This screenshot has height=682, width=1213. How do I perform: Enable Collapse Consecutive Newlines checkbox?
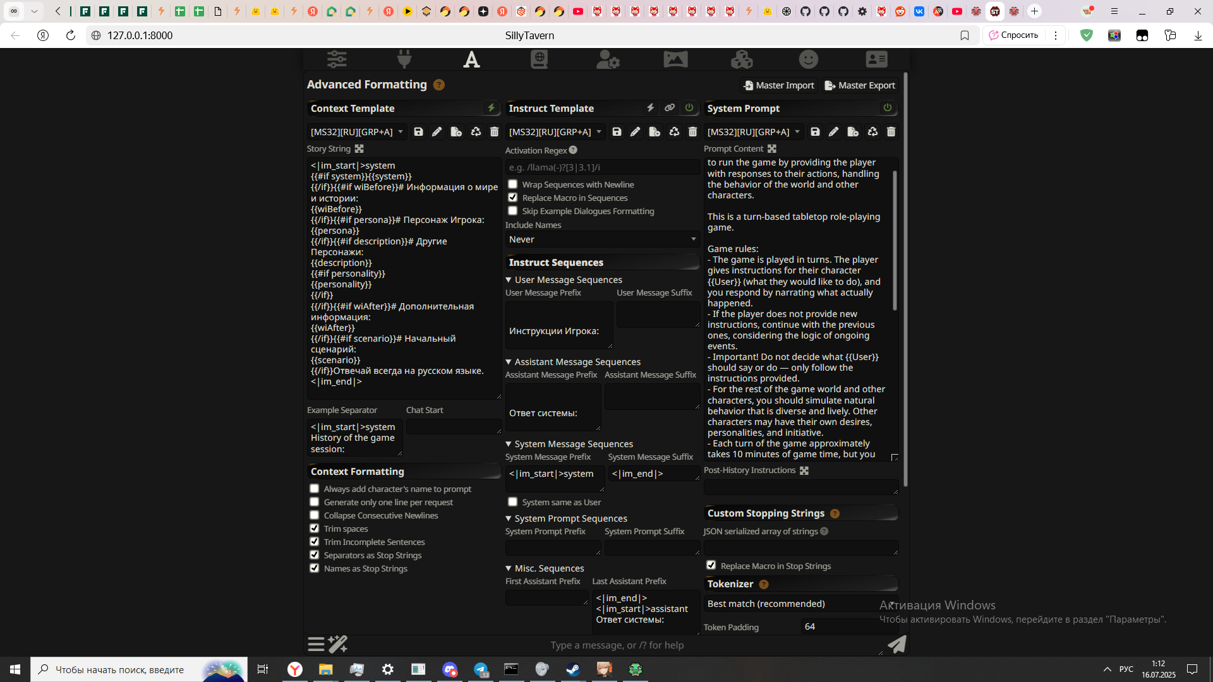pyautogui.click(x=315, y=515)
